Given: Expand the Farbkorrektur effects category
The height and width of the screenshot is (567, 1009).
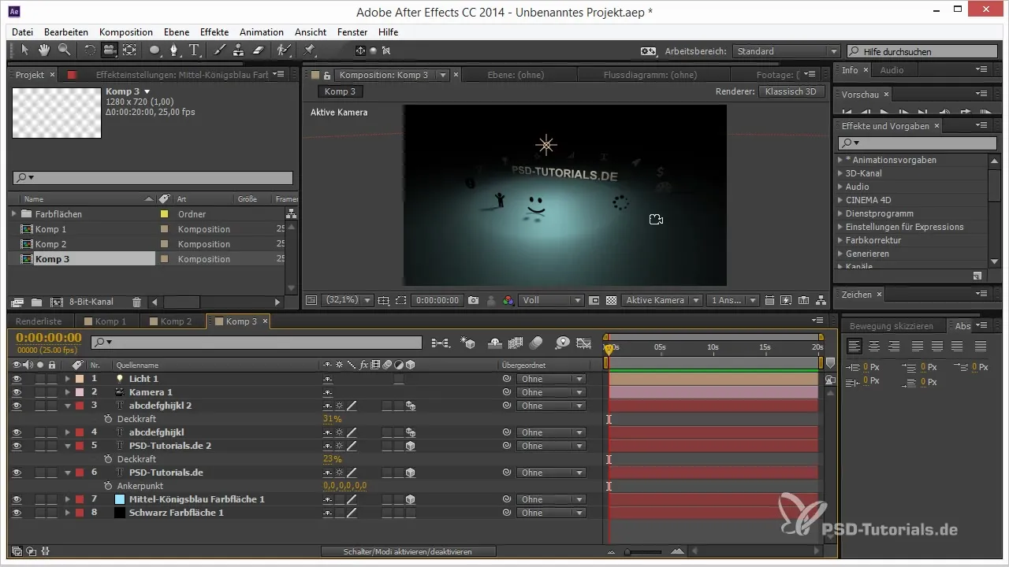Looking at the screenshot, I should [840, 240].
